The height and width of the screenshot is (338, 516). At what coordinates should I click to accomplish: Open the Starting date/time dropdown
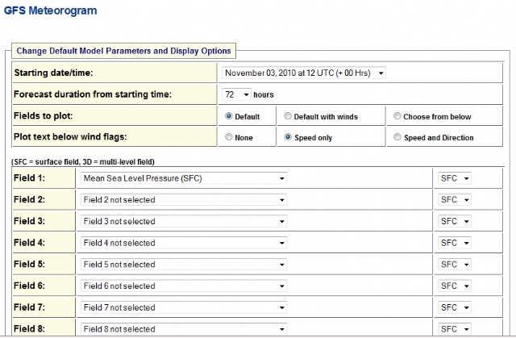[304, 73]
